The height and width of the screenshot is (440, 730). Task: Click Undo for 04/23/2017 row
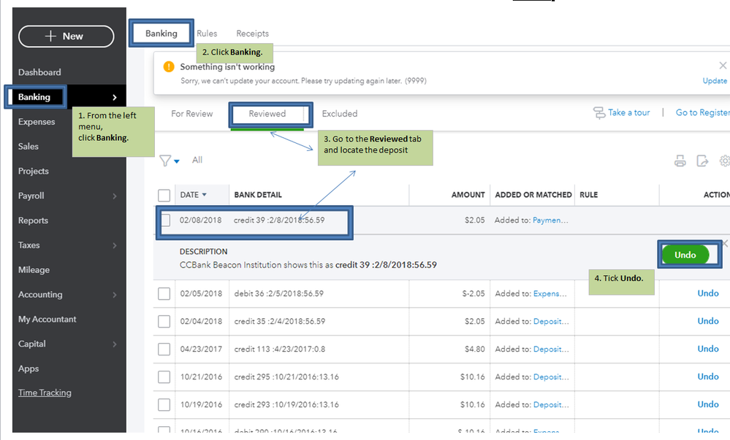click(x=707, y=349)
